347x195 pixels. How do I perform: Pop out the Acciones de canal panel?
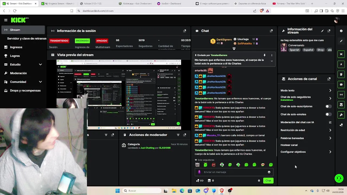click(329, 79)
